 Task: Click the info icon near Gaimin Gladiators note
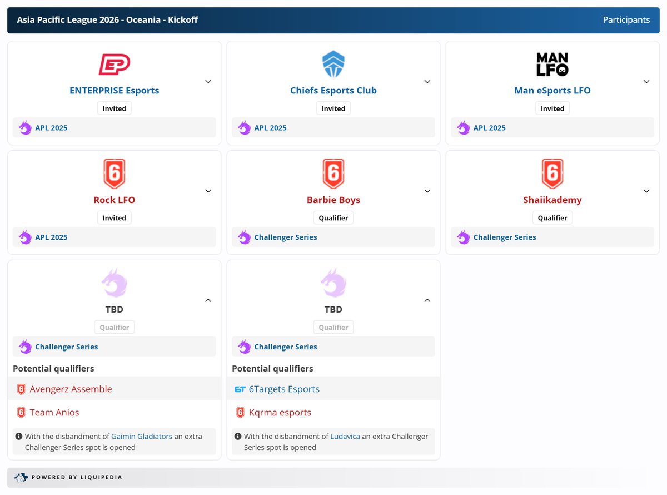19,437
